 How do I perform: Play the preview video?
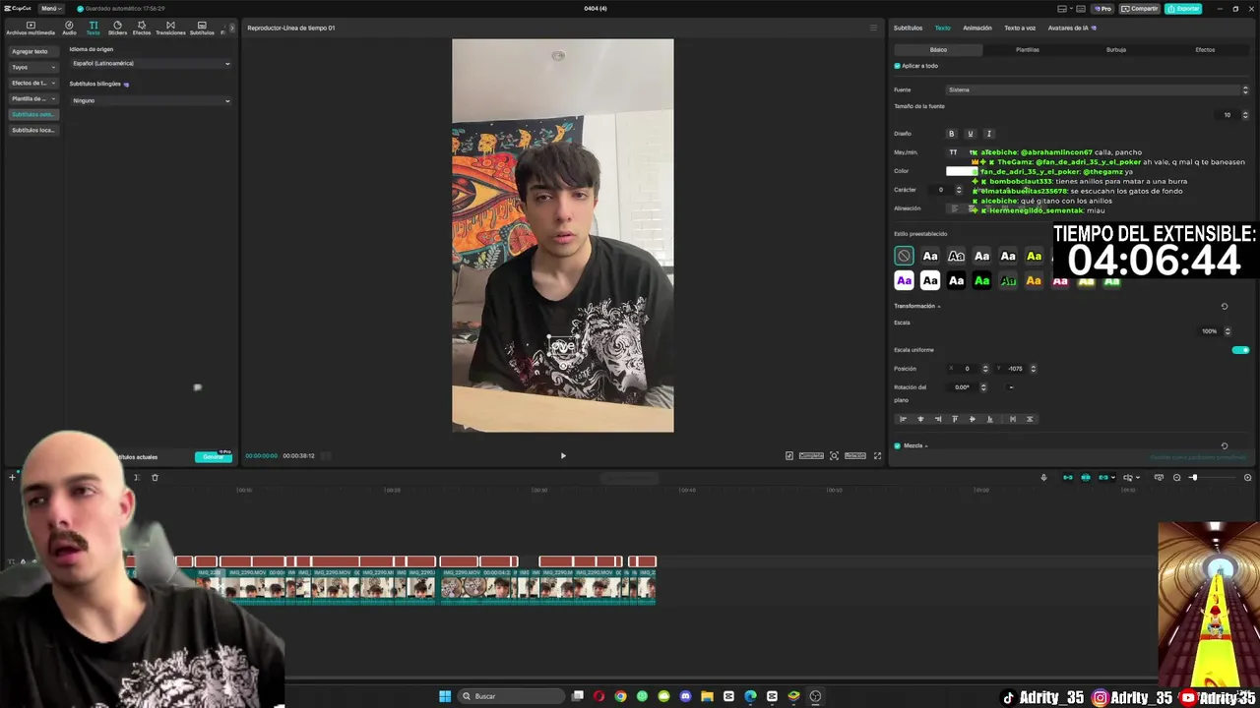point(563,455)
